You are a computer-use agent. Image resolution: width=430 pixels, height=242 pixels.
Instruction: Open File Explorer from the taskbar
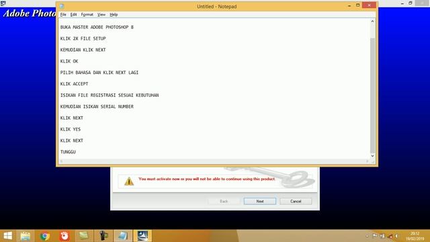click(x=26, y=236)
